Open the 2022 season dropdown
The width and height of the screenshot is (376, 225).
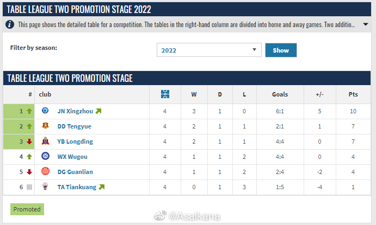tap(209, 50)
